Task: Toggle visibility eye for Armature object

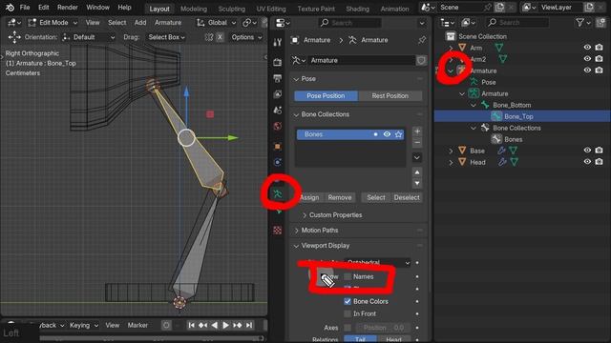Action: pyautogui.click(x=587, y=71)
